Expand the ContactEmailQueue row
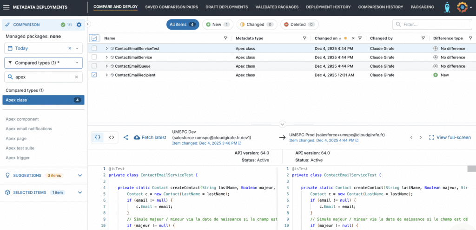This screenshot has width=476, height=230. click(x=106, y=66)
